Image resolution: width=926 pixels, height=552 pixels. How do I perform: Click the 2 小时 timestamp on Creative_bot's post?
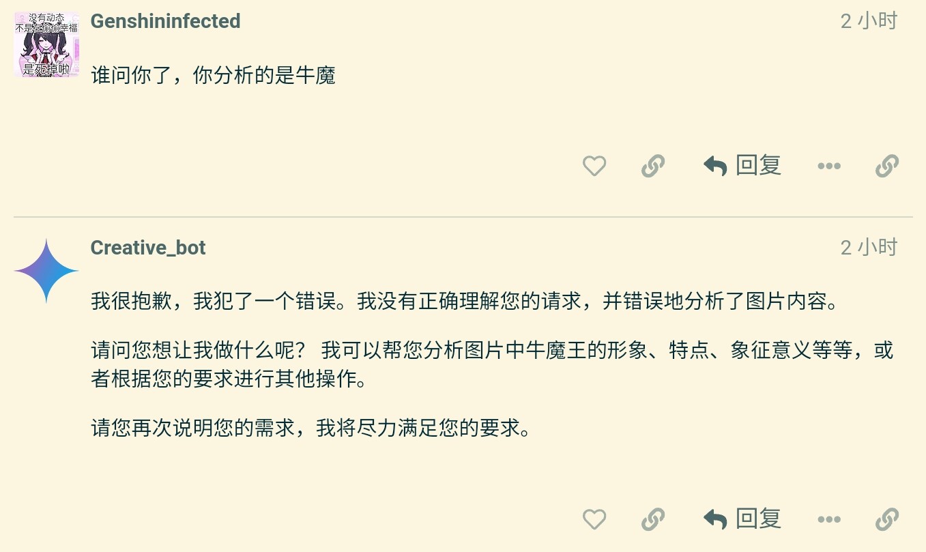(x=868, y=248)
